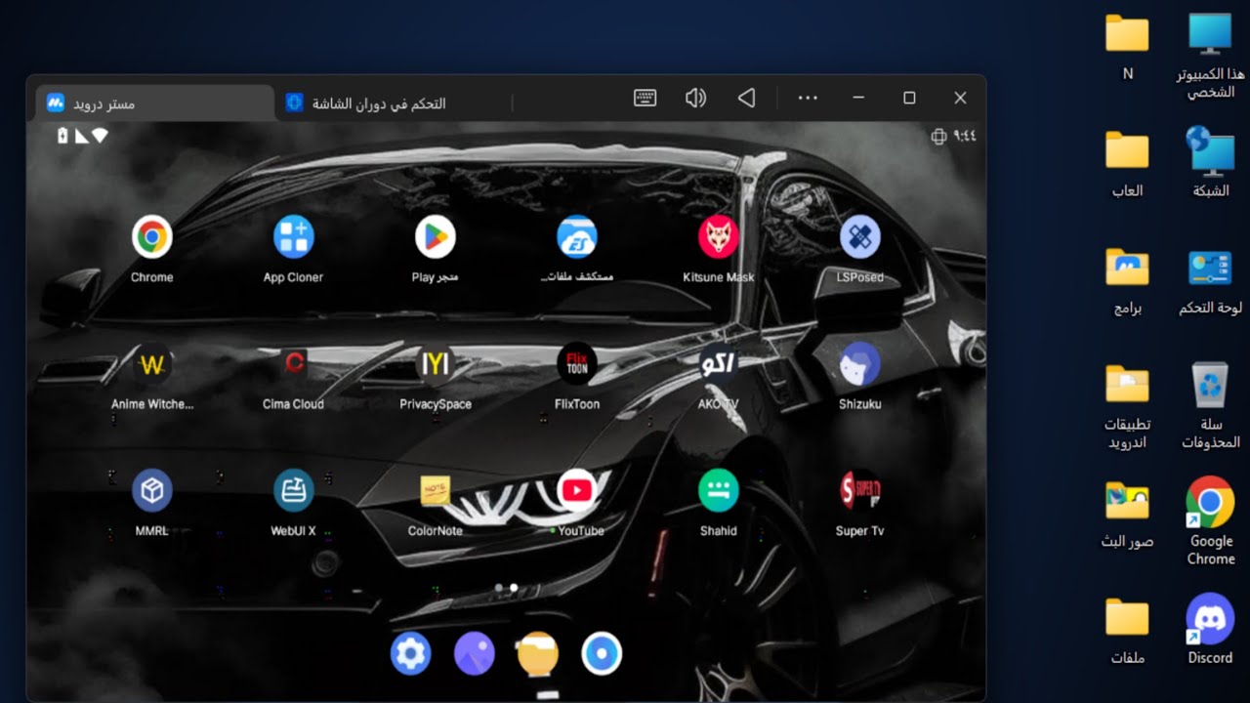Open the LSPosed app
This screenshot has height=703, width=1250.
click(x=860, y=237)
